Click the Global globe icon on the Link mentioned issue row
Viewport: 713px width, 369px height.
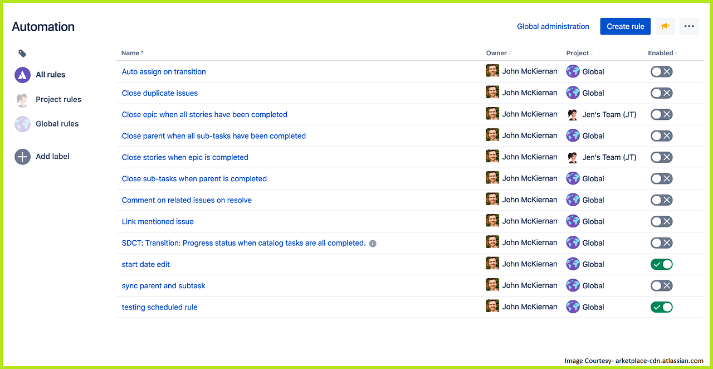coord(573,221)
